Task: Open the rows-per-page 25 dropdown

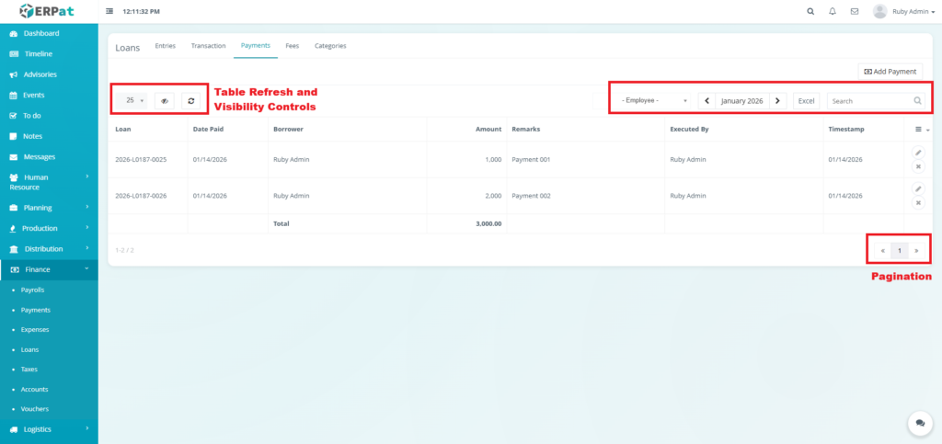Action: coord(134,100)
